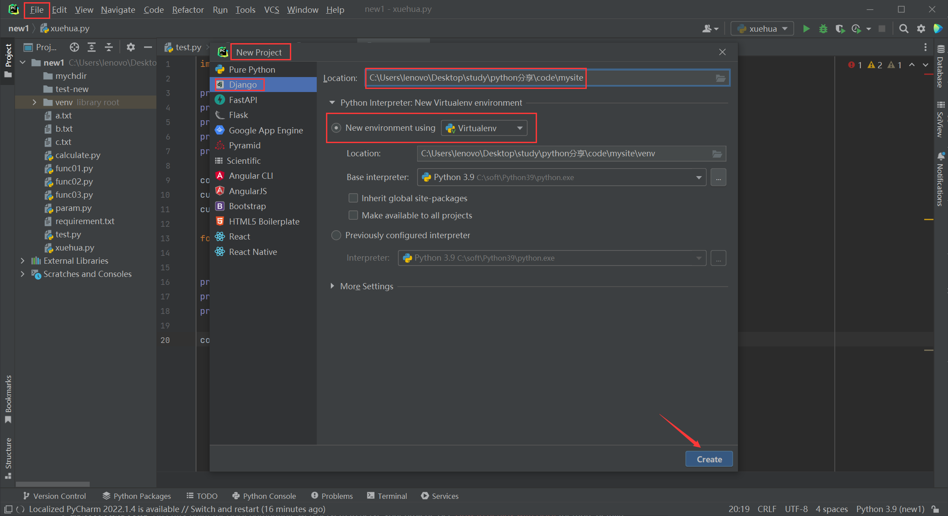
Task: Browse folder icon for project Location
Action: (720, 78)
